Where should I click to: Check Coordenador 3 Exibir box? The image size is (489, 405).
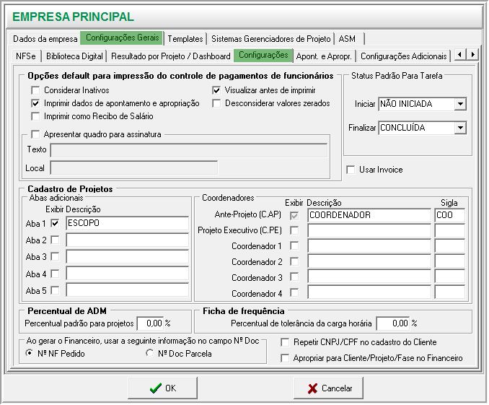click(x=294, y=277)
